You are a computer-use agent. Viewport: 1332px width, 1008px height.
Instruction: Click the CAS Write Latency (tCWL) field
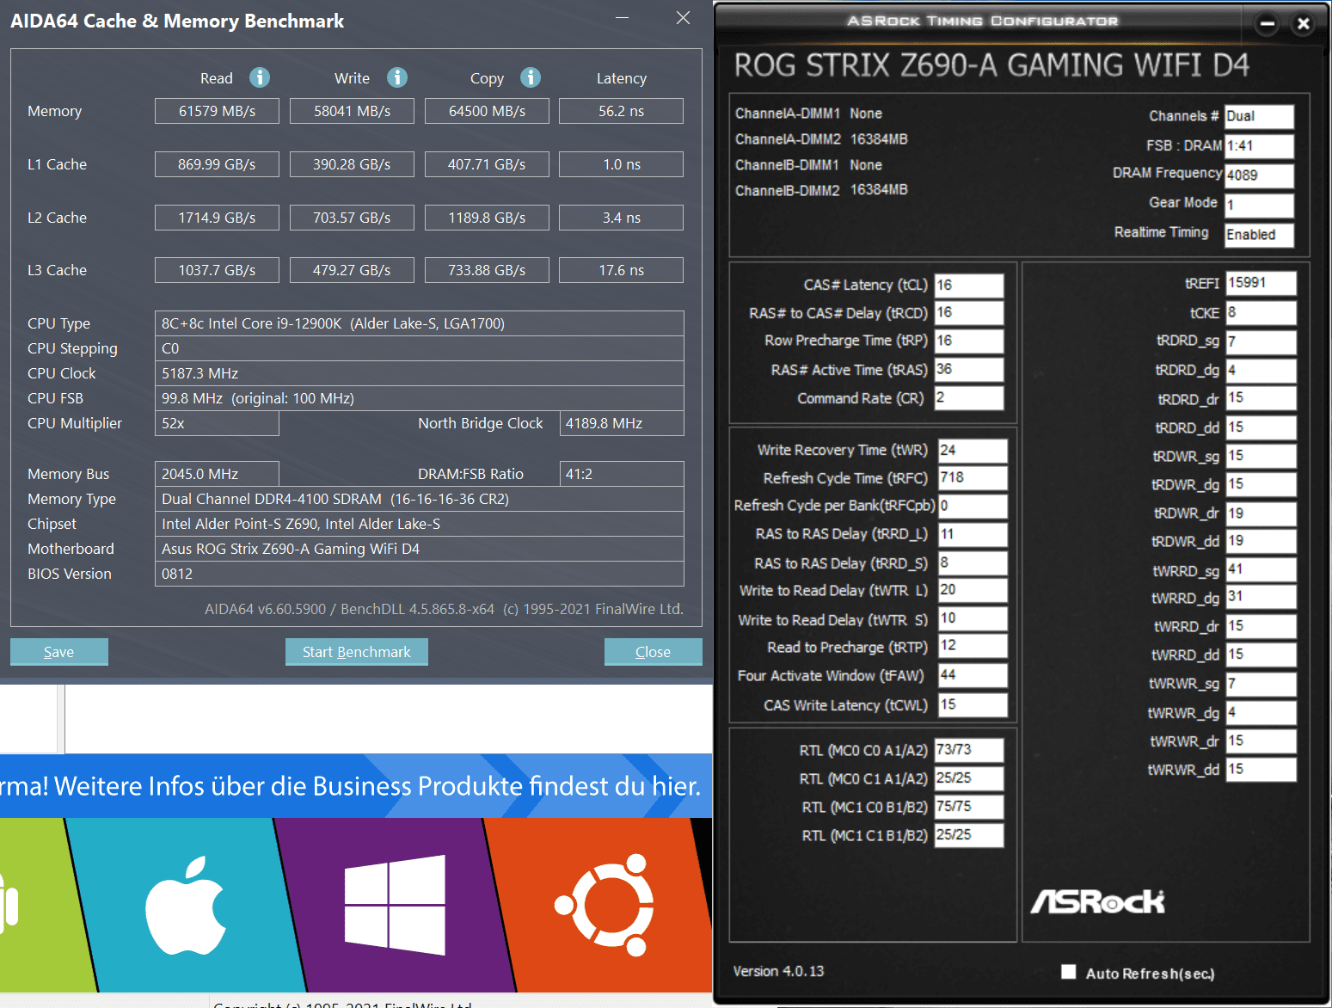[973, 704]
